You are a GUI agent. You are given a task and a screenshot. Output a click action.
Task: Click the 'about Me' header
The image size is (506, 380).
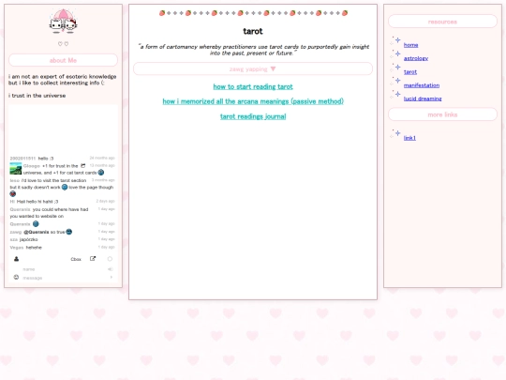coord(64,60)
